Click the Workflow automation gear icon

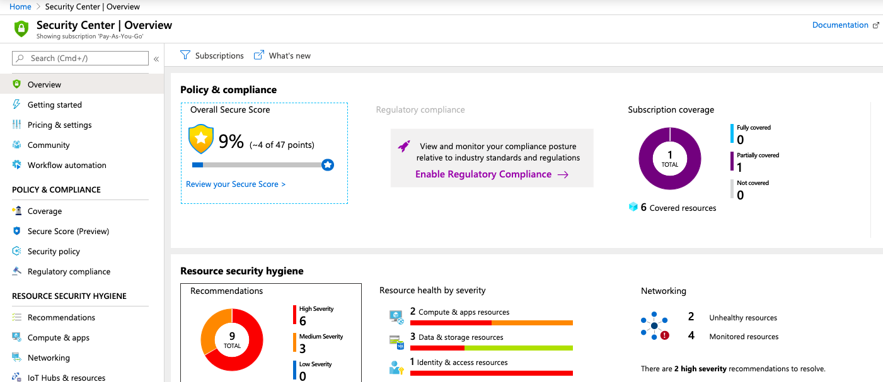click(16, 165)
